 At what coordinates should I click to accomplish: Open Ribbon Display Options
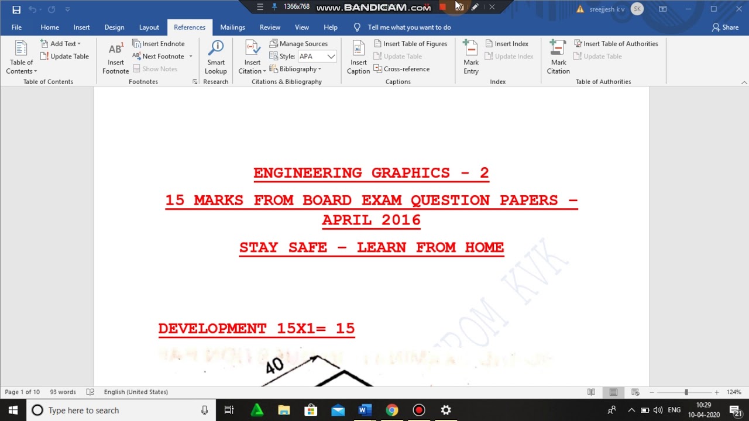pos(663,9)
